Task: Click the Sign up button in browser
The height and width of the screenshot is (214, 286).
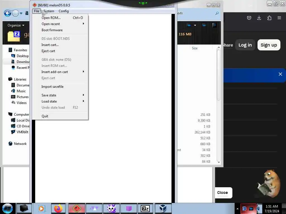Action: tap(269, 45)
